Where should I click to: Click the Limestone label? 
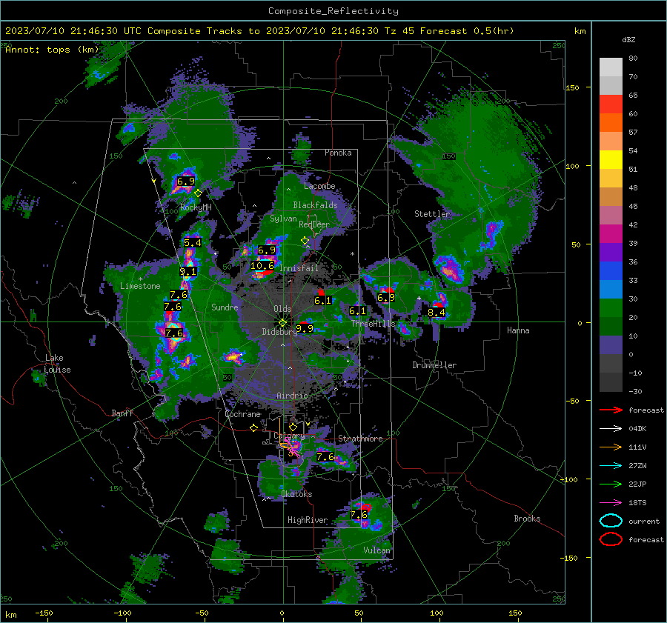point(140,286)
